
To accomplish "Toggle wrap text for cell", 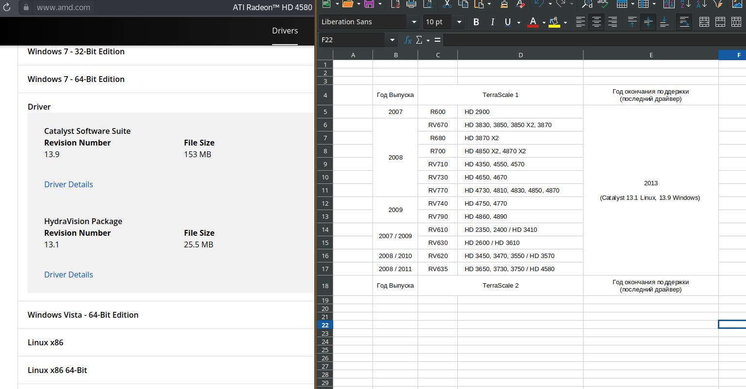I will 684,22.
